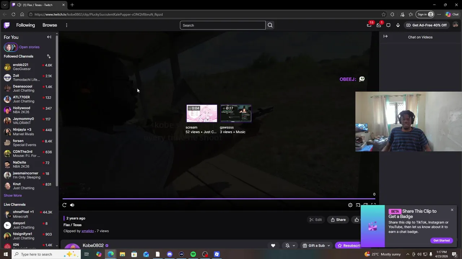This screenshot has width=462, height=259.
Task: Play the recommended 'scream' clip thumbnail
Action: pyautogui.click(x=202, y=114)
